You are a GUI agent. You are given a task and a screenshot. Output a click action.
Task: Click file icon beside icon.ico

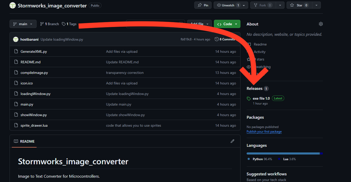click(16, 83)
